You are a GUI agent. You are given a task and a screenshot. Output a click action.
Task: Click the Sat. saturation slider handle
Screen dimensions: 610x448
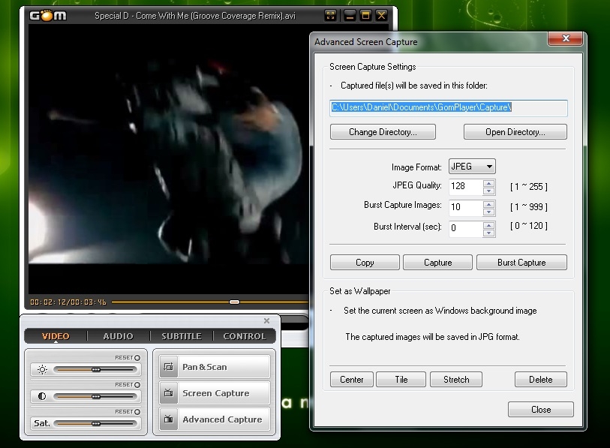pyautogui.click(x=96, y=423)
